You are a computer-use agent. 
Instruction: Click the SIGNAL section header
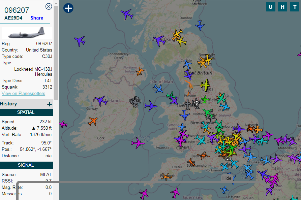click(27, 165)
